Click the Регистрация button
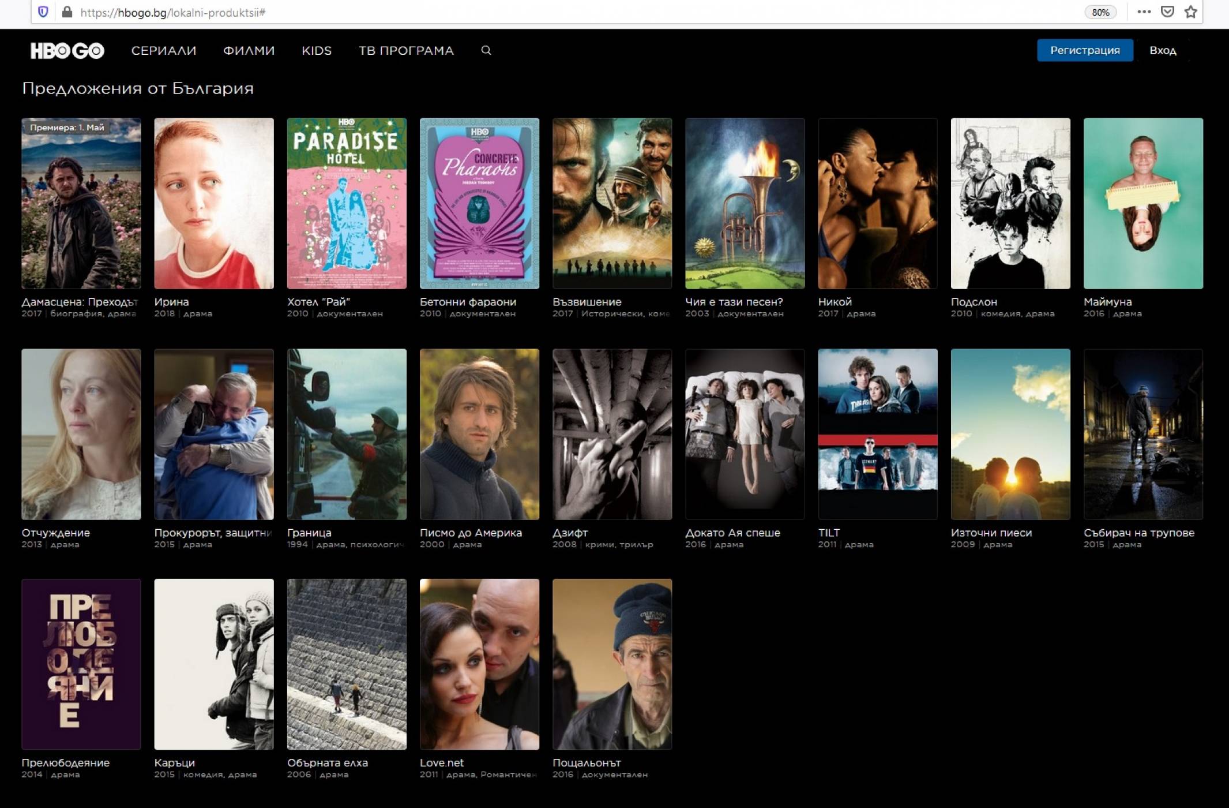The width and height of the screenshot is (1229, 808). (x=1085, y=50)
